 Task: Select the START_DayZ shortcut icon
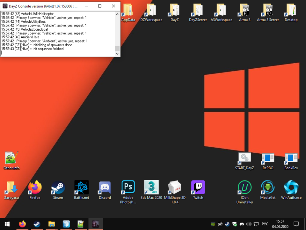(244, 161)
